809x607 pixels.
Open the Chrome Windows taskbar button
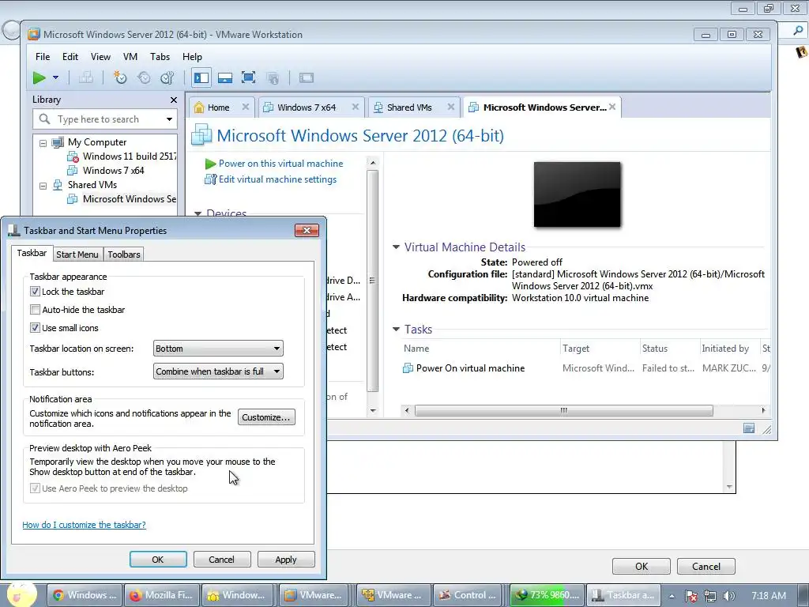point(85,595)
